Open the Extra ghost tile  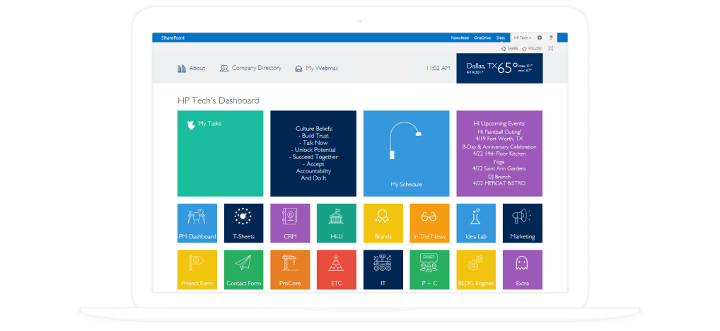[x=523, y=269]
